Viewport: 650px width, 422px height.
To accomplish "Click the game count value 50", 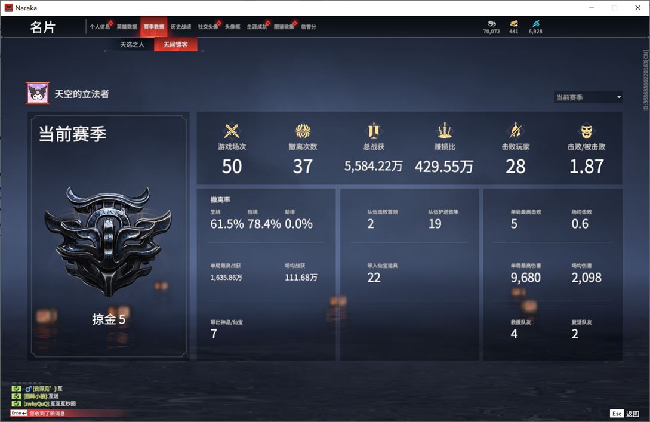I will point(232,167).
